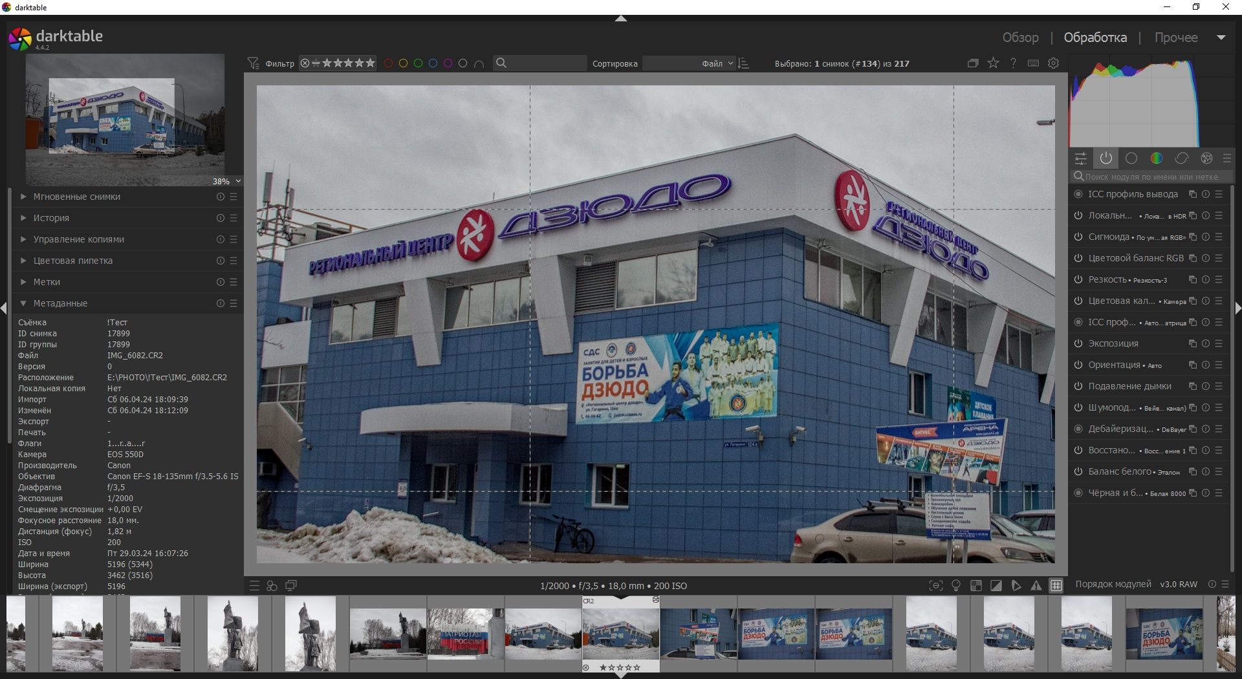This screenshot has height=679, width=1242.
Task: Open global preferences gear icon
Action: pyautogui.click(x=1054, y=63)
